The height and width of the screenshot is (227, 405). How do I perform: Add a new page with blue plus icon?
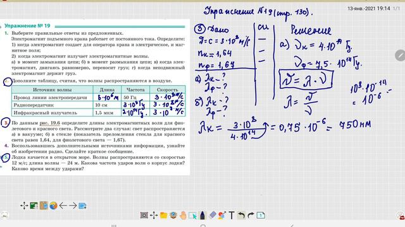82,206
